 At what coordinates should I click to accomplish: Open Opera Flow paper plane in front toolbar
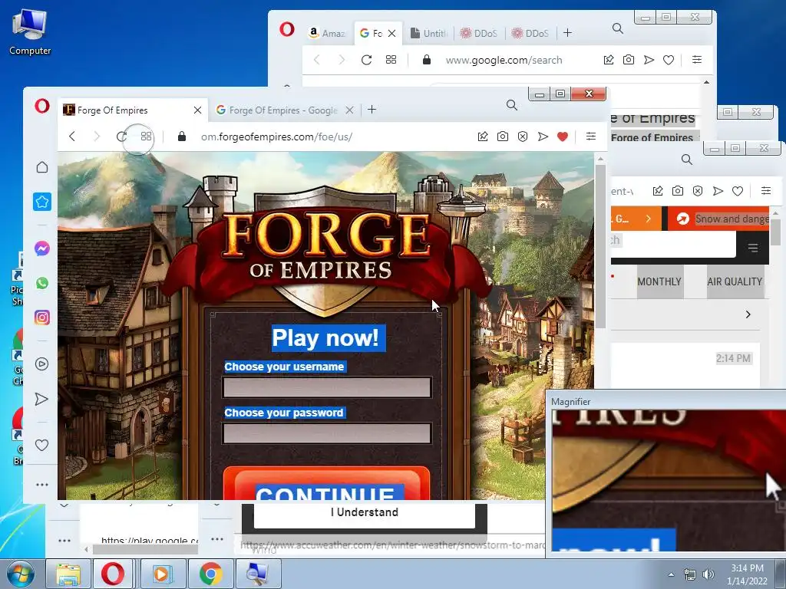pyautogui.click(x=543, y=137)
